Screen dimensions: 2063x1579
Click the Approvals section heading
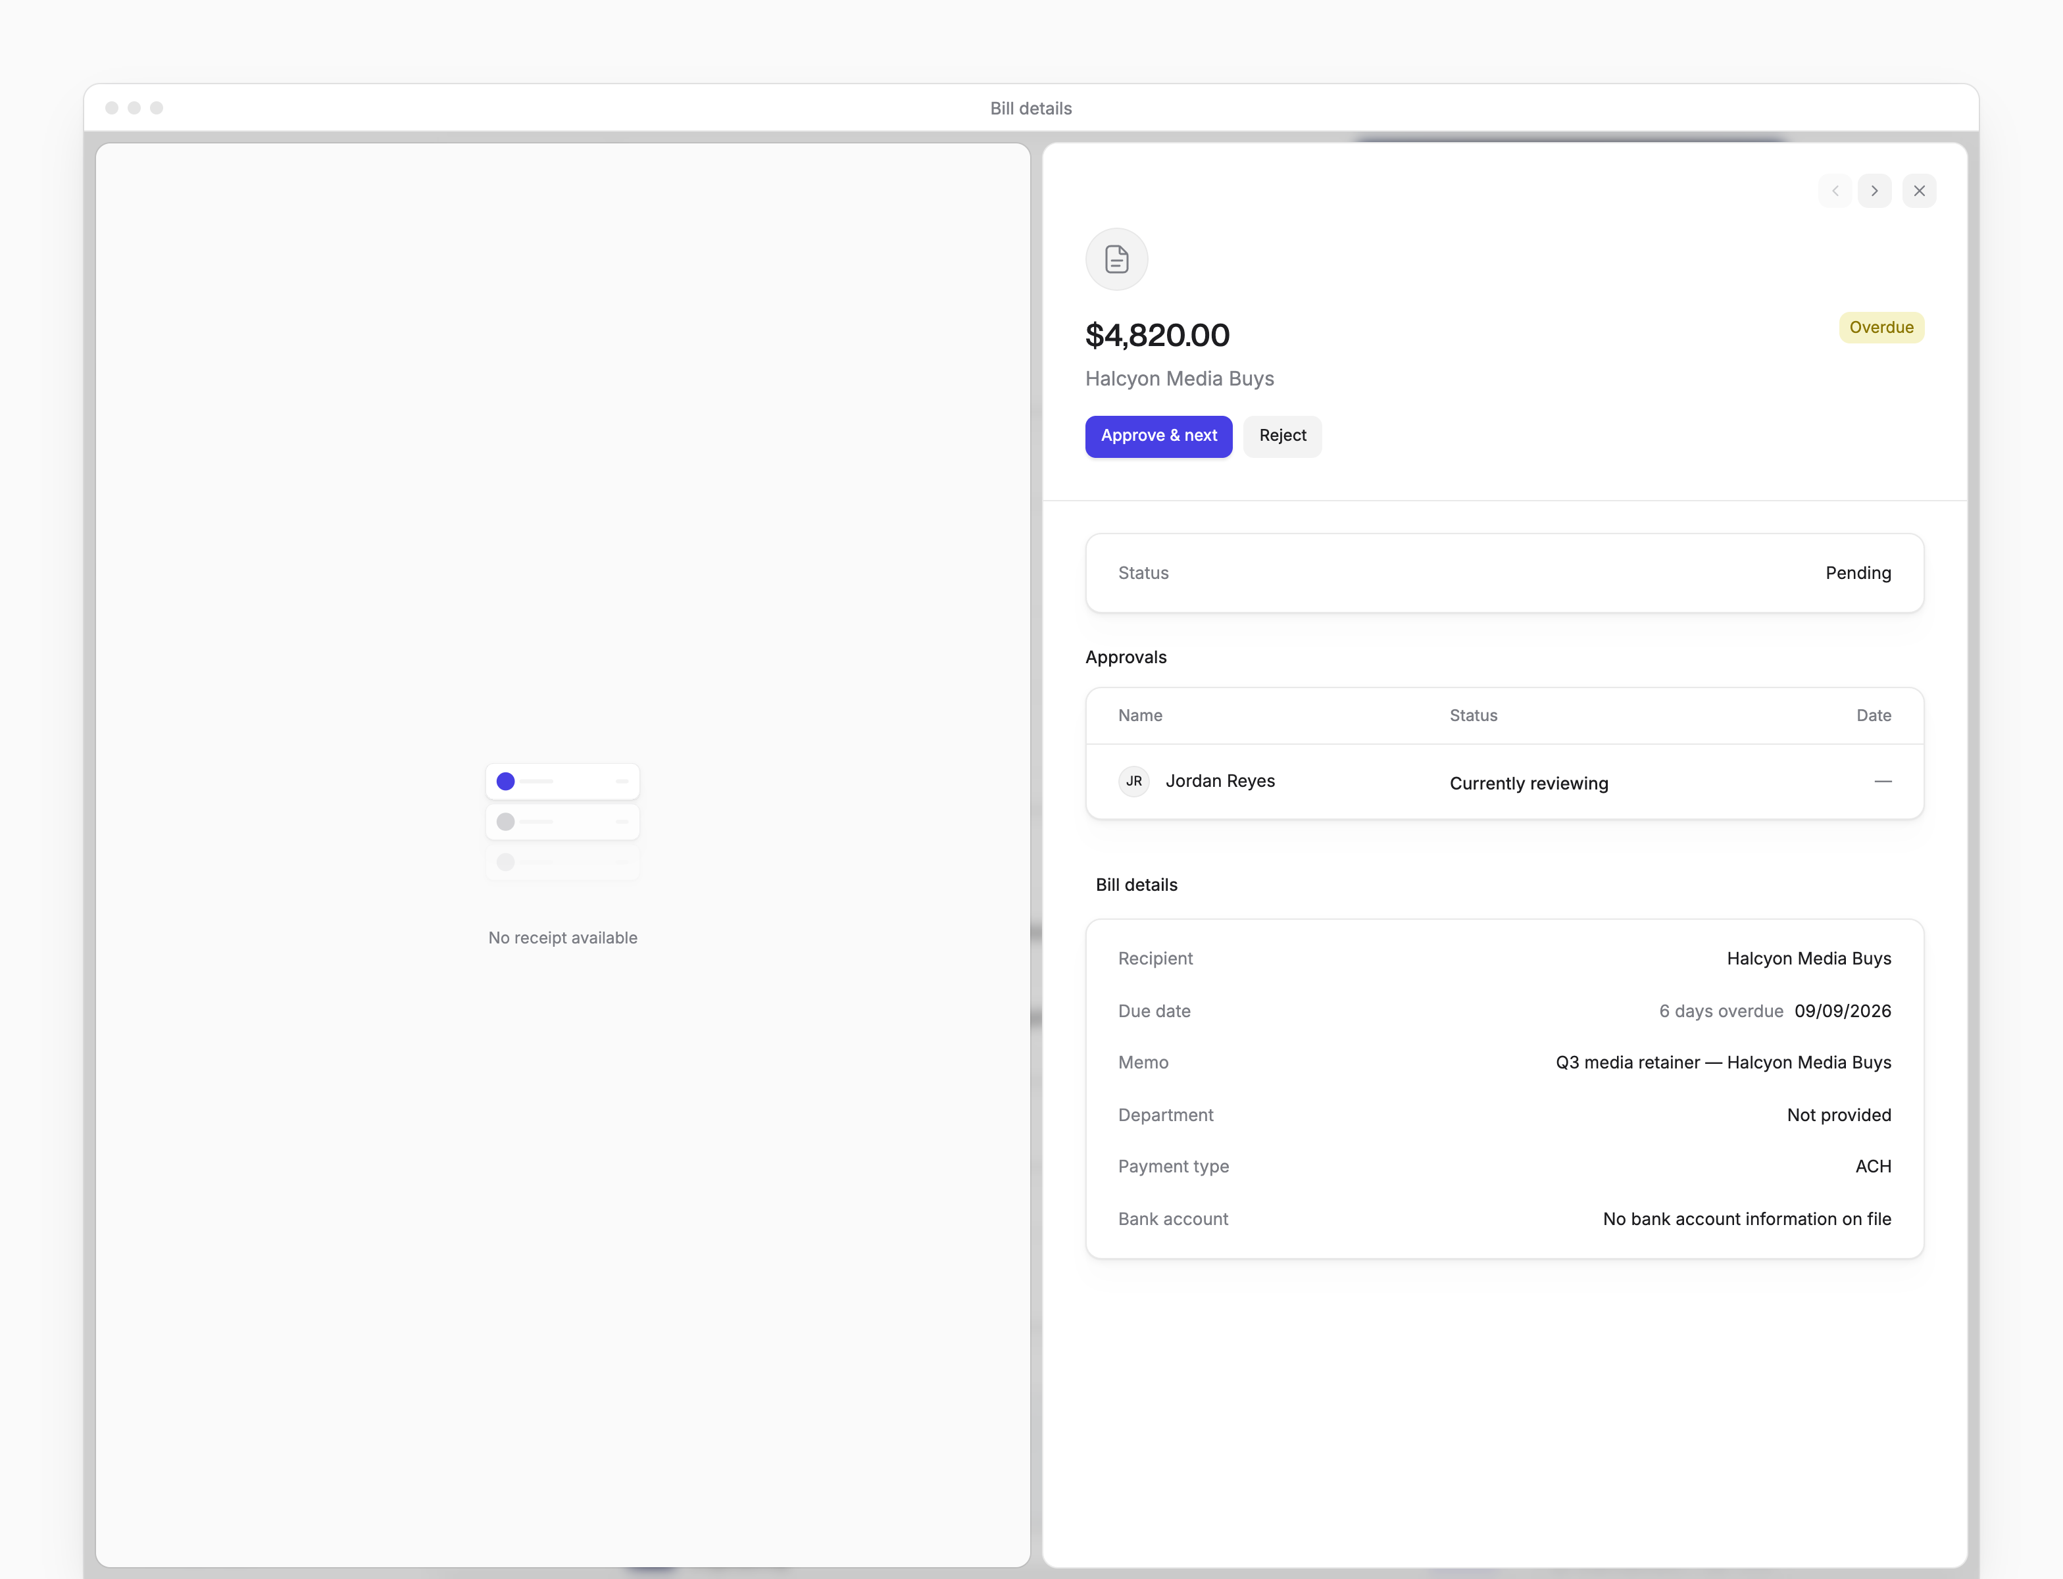(x=1126, y=658)
